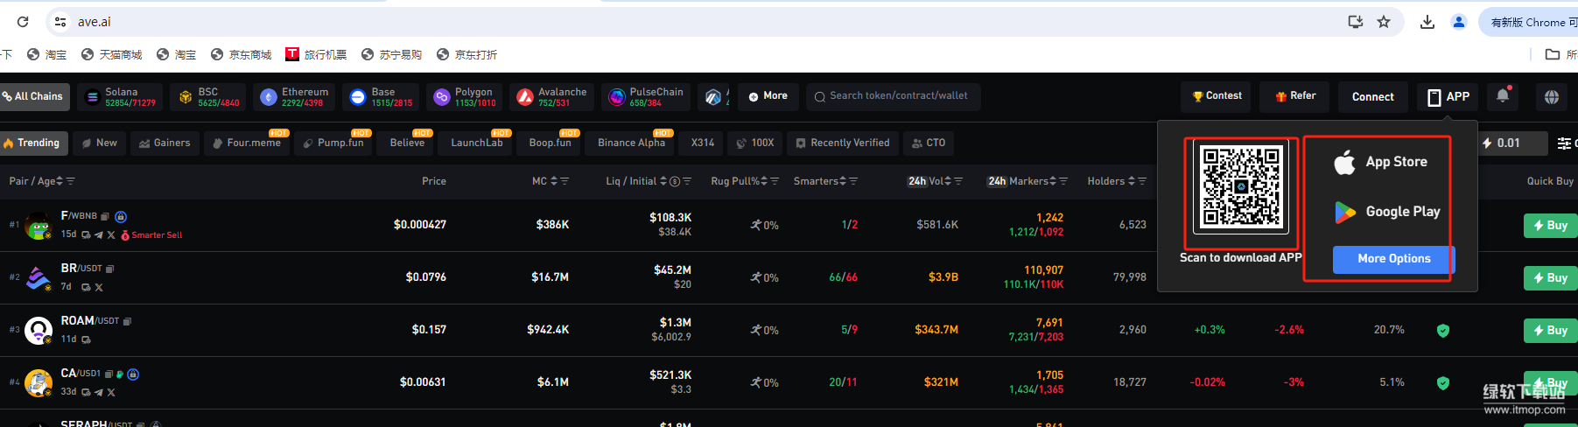Image resolution: width=1578 pixels, height=427 pixels.
Task: Copy the BR/USDT contract address icon
Action: pos(110,269)
